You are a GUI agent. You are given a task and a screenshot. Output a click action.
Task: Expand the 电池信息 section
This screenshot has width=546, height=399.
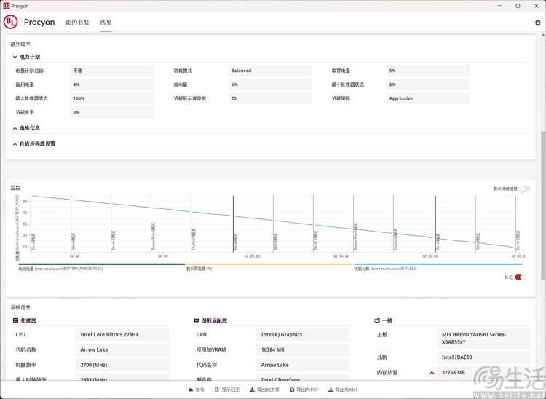[15, 128]
